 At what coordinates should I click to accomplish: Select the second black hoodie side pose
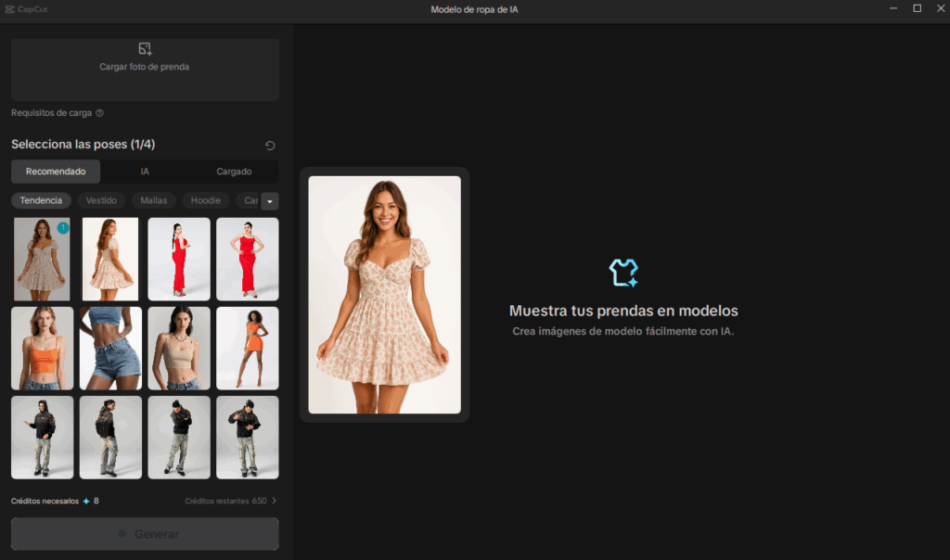click(111, 438)
